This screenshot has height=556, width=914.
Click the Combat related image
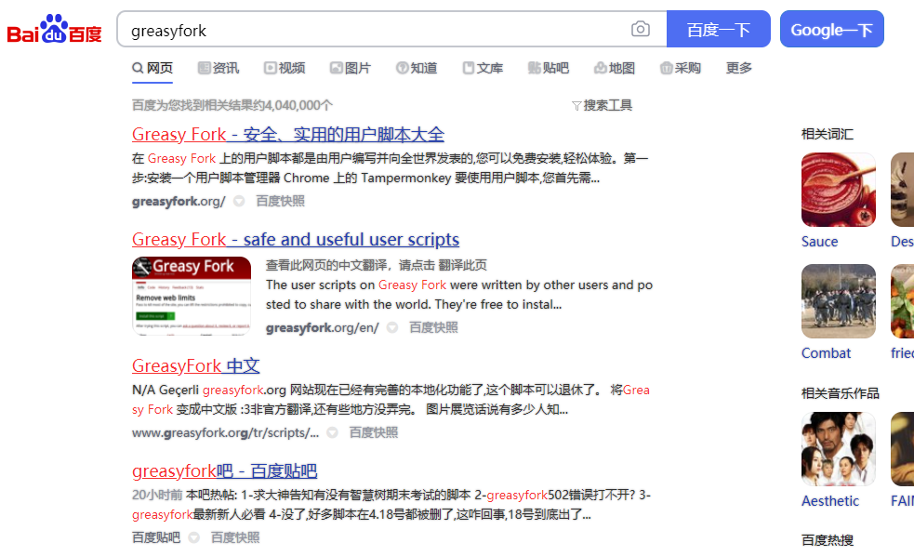click(839, 301)
